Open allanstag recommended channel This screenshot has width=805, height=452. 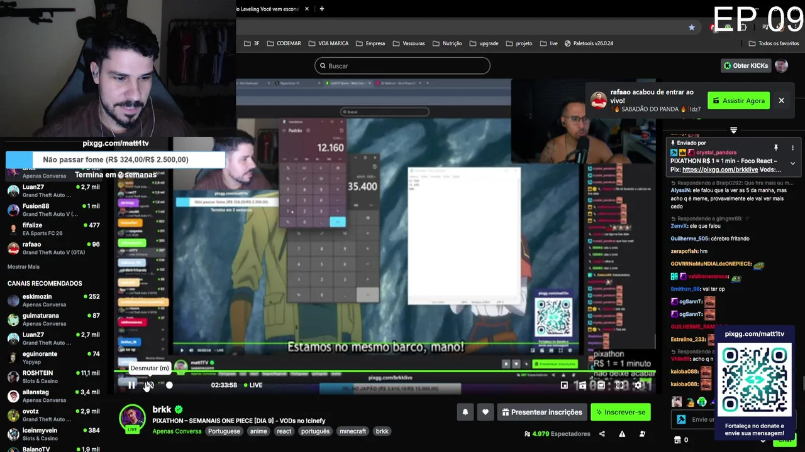(x=53, y=396)
